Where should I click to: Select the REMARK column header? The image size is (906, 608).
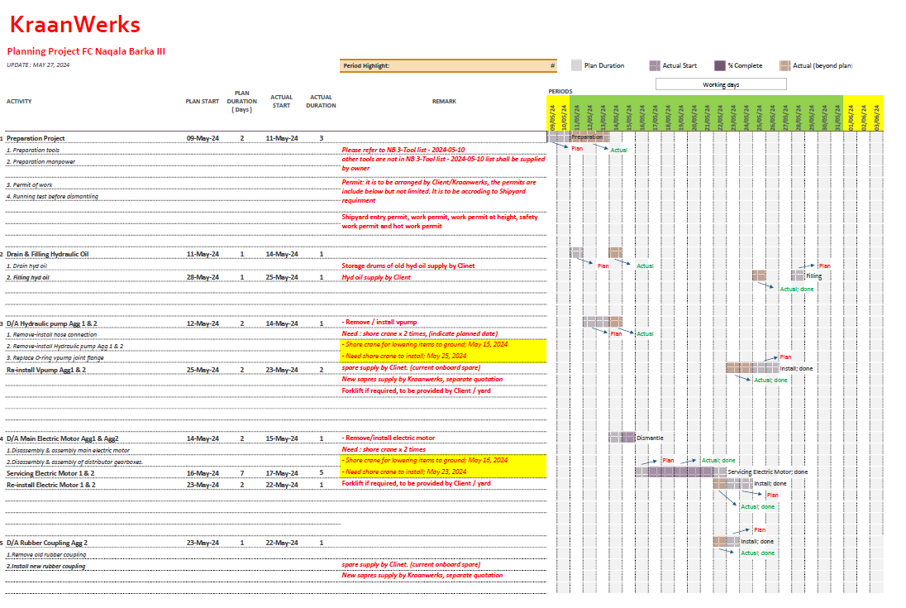coord(444,101)
